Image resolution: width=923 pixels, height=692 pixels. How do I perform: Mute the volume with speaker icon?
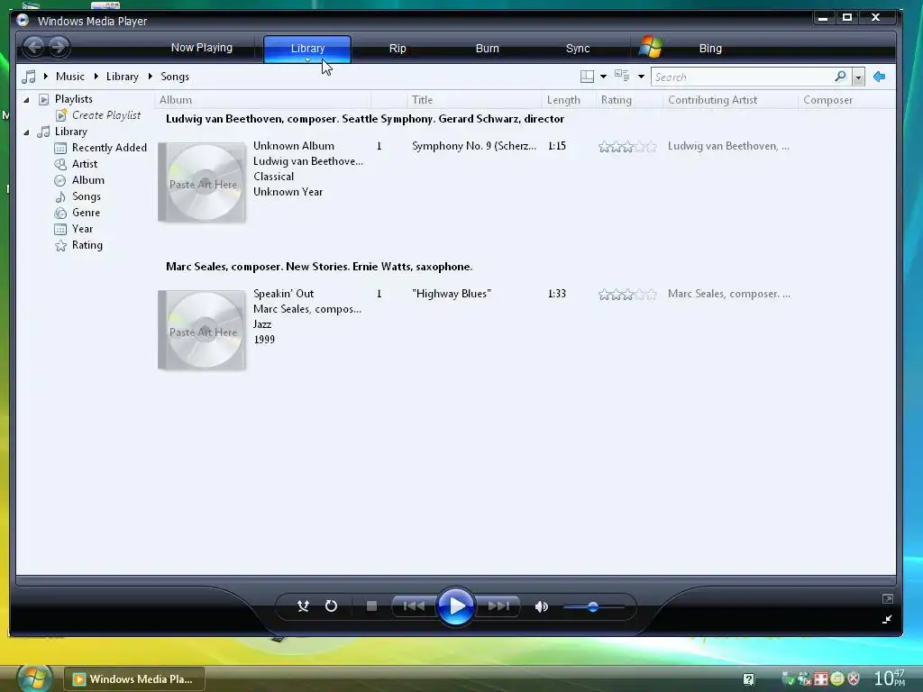[x=541, y=606]
